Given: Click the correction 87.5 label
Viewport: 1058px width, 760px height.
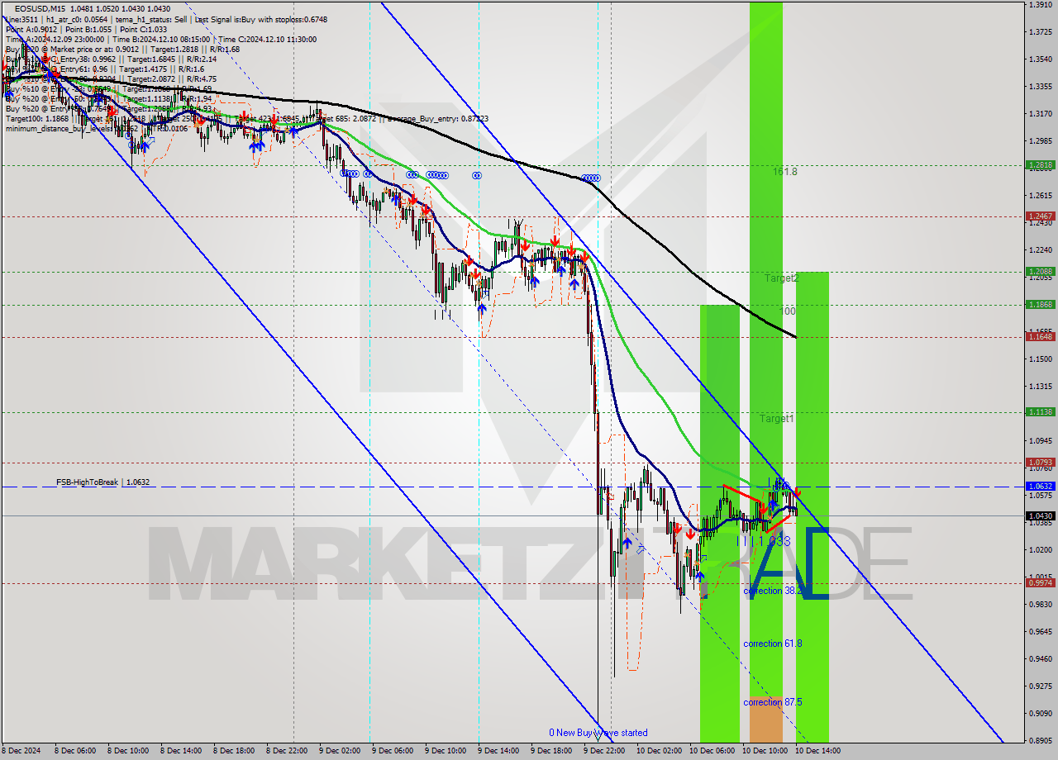Looking at the screenshot, I should click(773, 702).
